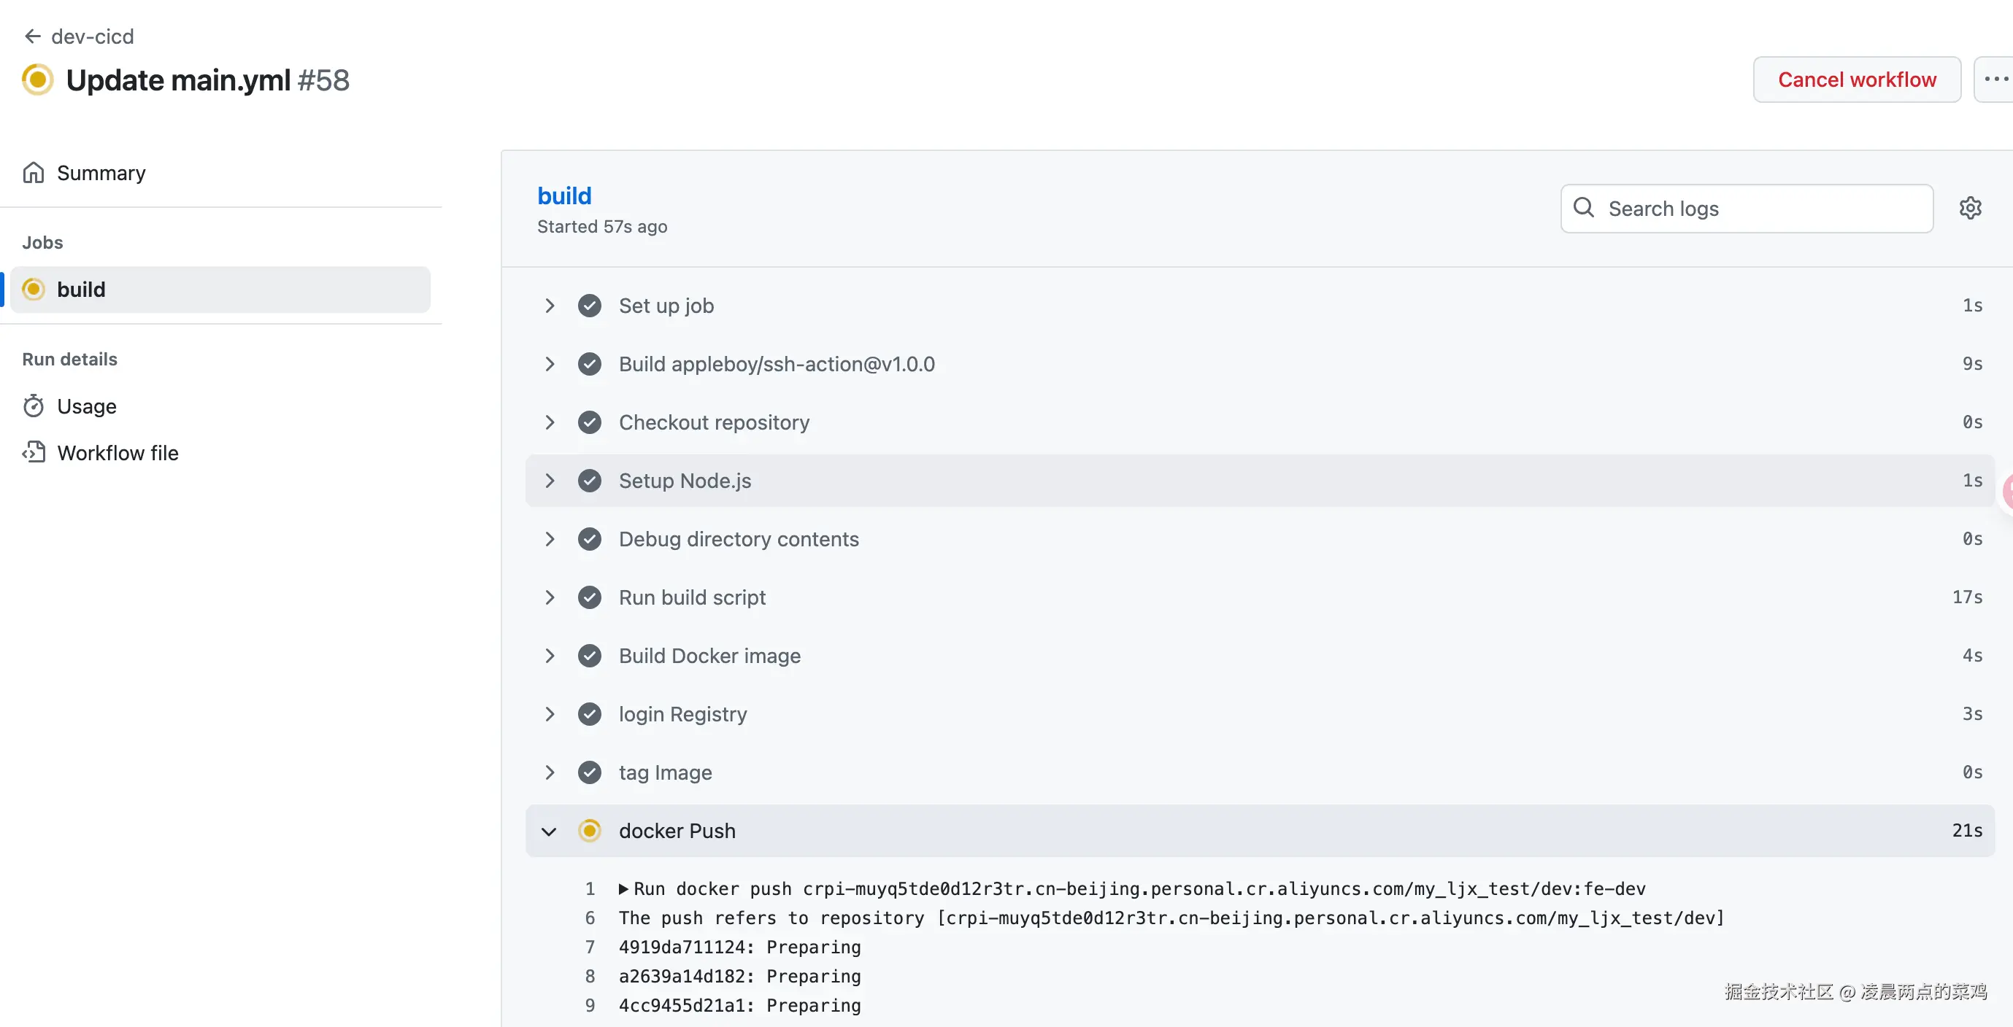Open the Usage run details

[x=87, y=406]
